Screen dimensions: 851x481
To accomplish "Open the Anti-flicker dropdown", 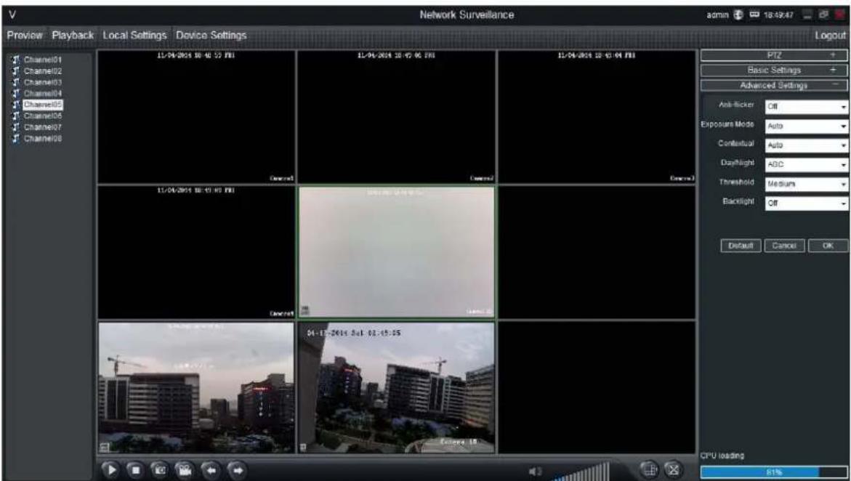I will (x=806, y=107).
